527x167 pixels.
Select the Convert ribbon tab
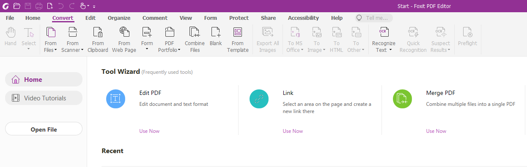coord(63,18)
